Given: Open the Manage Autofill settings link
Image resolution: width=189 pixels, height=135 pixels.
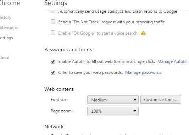Looking at the screenshot, I should point(173,61).
